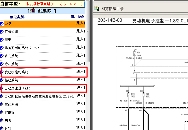Open [进入] for 自动变速器（AT）
Viewport: 188px width, 130px height.
80,88
